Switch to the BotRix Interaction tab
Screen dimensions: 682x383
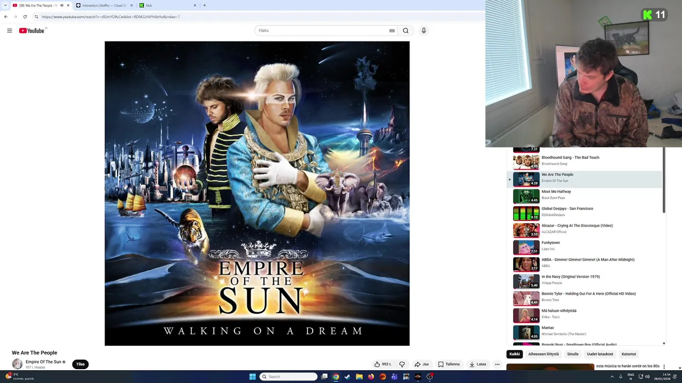[x=104, y=5]
